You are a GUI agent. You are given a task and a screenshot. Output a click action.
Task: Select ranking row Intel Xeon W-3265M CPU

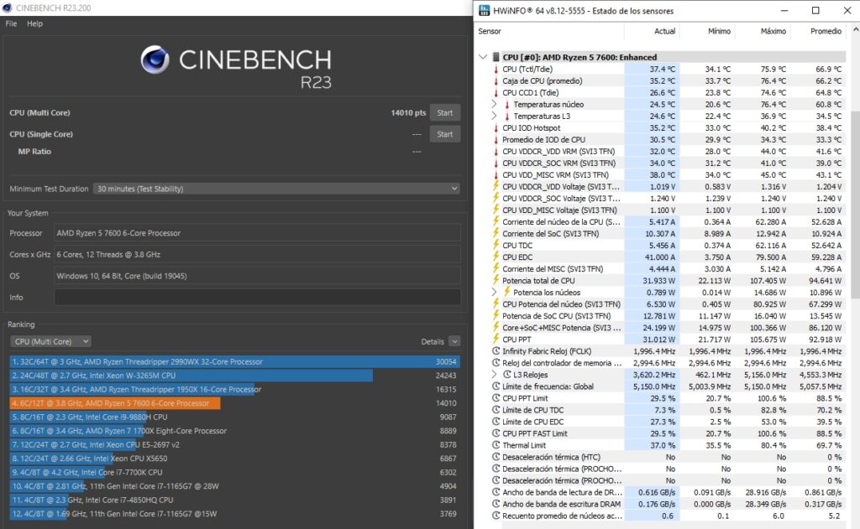pos(235,376)
